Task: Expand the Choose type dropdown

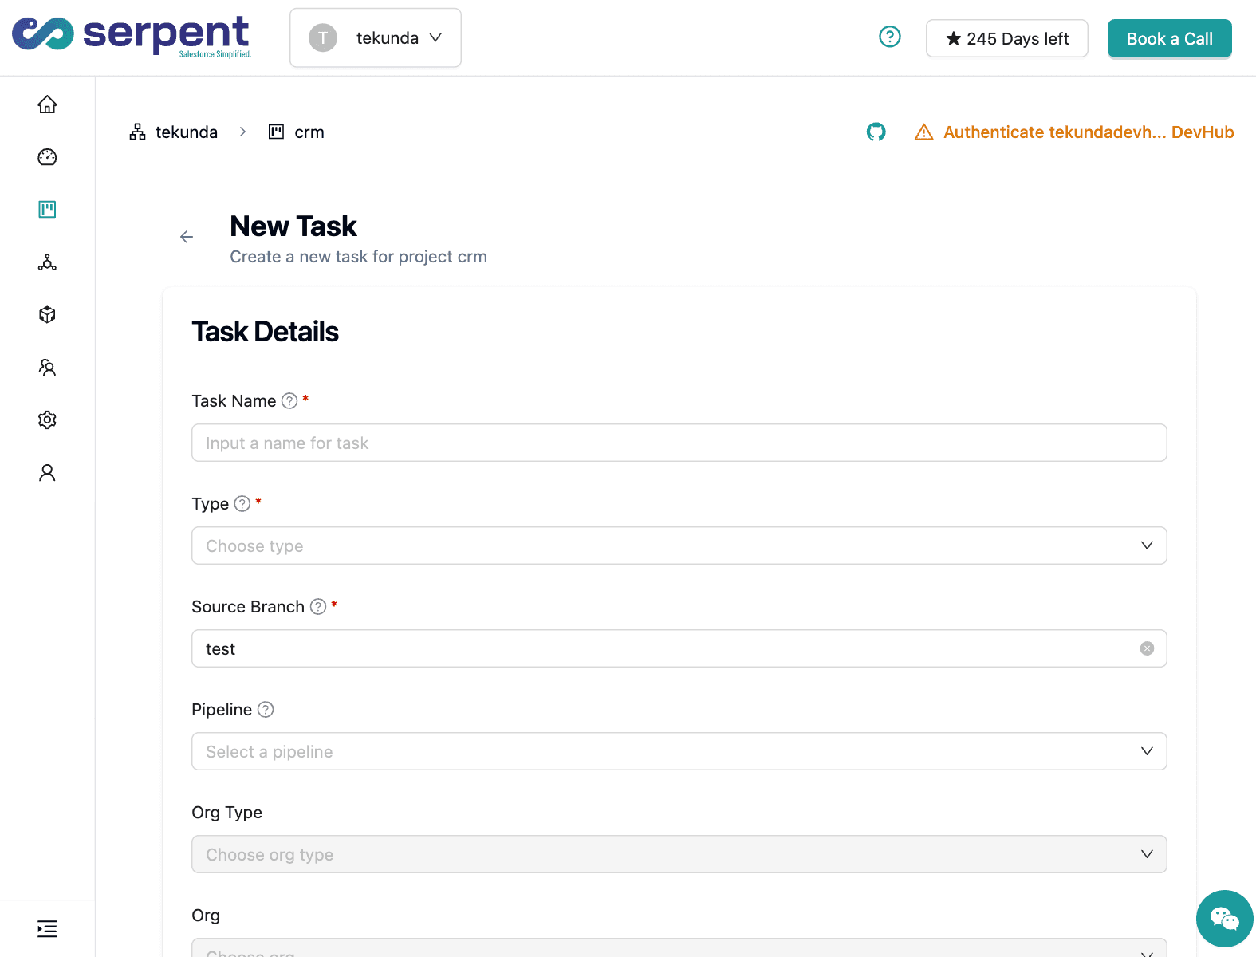Action: click(679, 545)
